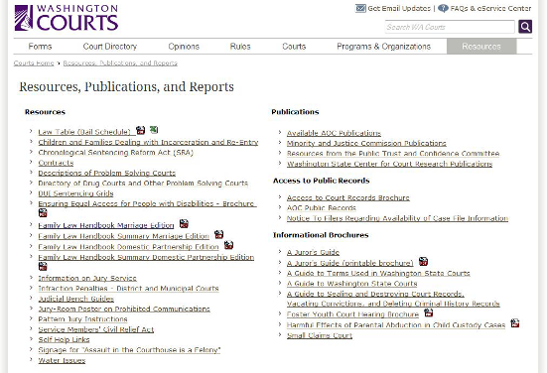Open A Juror's Guide link
This screenshot has height=373, width=547.
point(313,252)
